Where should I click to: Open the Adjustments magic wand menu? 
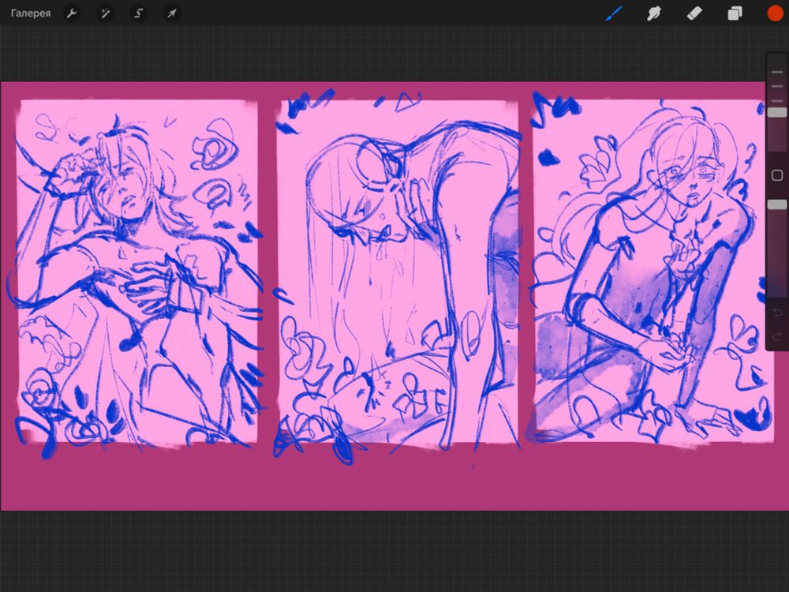(105, 13)
